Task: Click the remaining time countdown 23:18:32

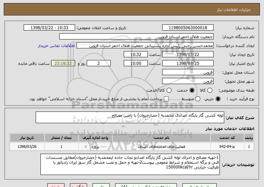Action: [63, 63]
